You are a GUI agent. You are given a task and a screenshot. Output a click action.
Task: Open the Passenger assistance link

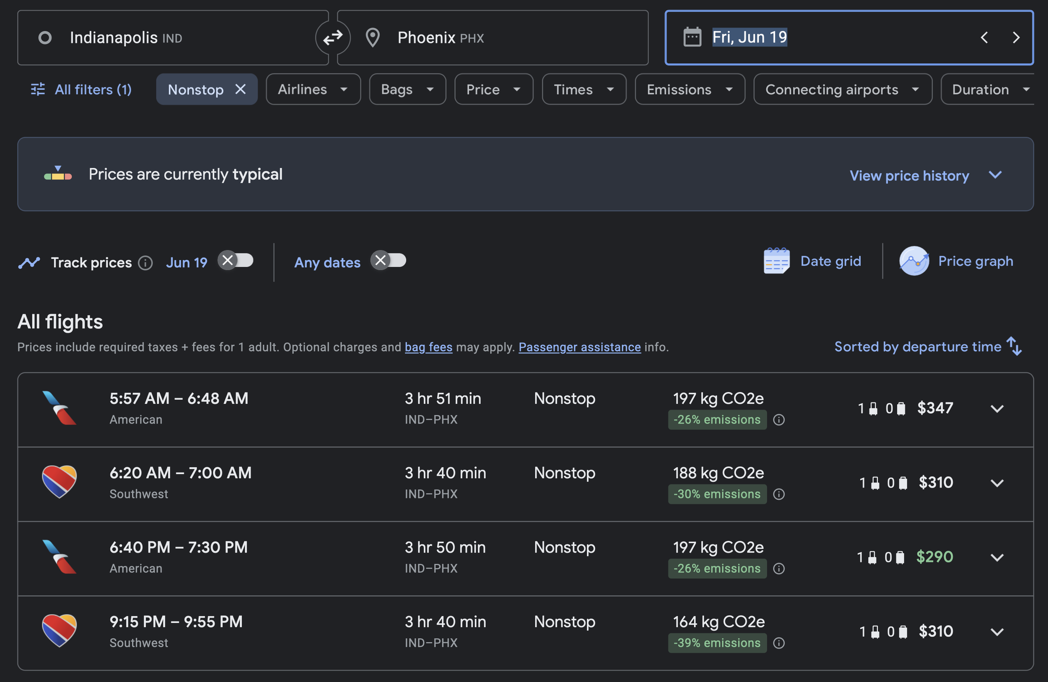pyautogui.click(x=579, y=347)
